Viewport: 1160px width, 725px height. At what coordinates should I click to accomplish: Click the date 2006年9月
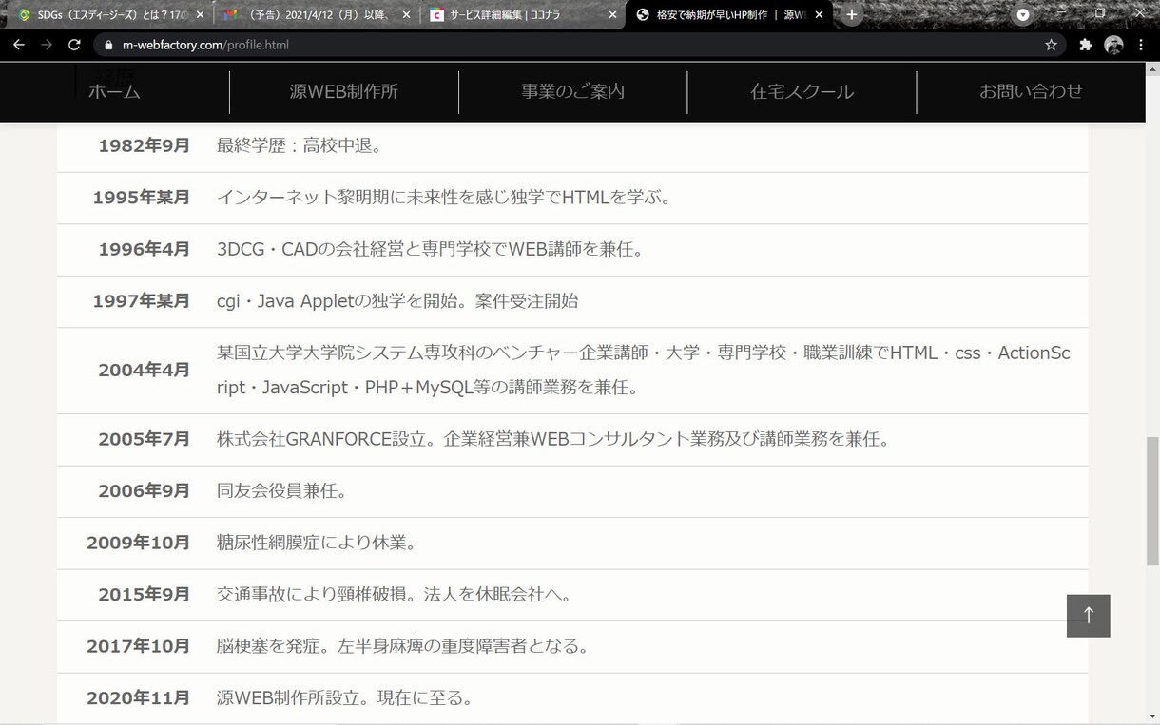[x=145, y=491]
